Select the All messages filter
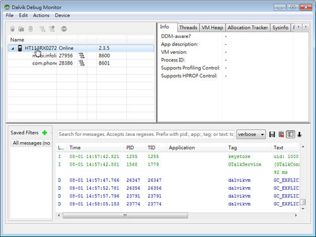 (x=32, y=143)
